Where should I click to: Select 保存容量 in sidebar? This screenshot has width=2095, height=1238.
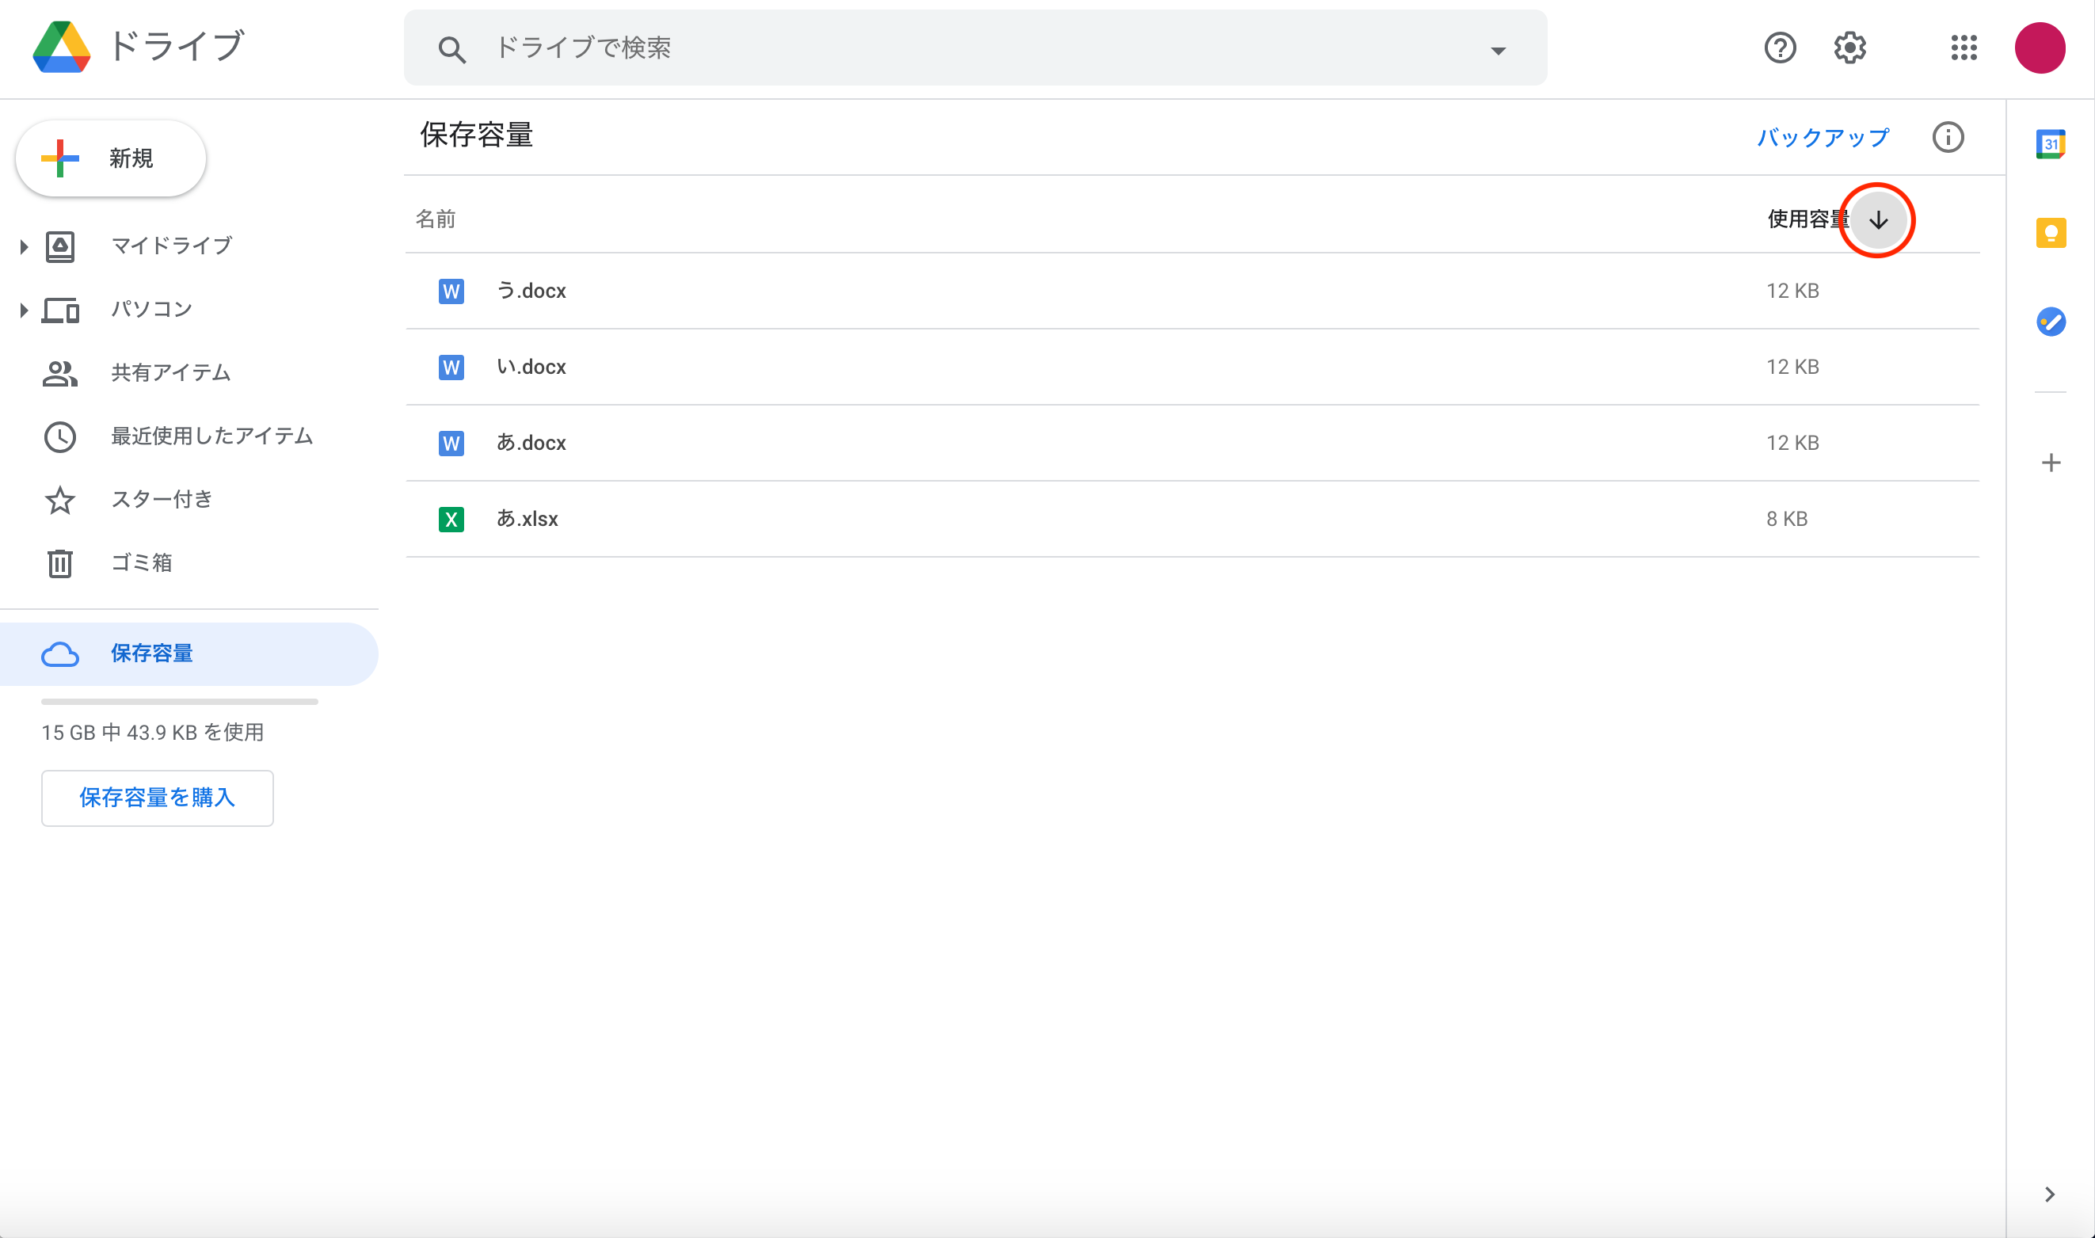point(189,653)
